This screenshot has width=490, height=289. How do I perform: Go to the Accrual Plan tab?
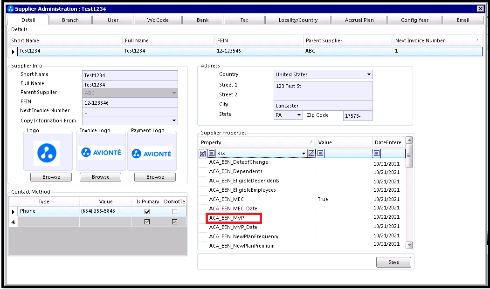pyautogui.click(x=359, y=20)
